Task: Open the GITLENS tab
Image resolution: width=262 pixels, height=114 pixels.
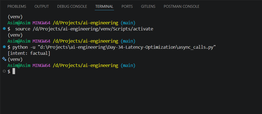Action: click(x=148, y=6)
